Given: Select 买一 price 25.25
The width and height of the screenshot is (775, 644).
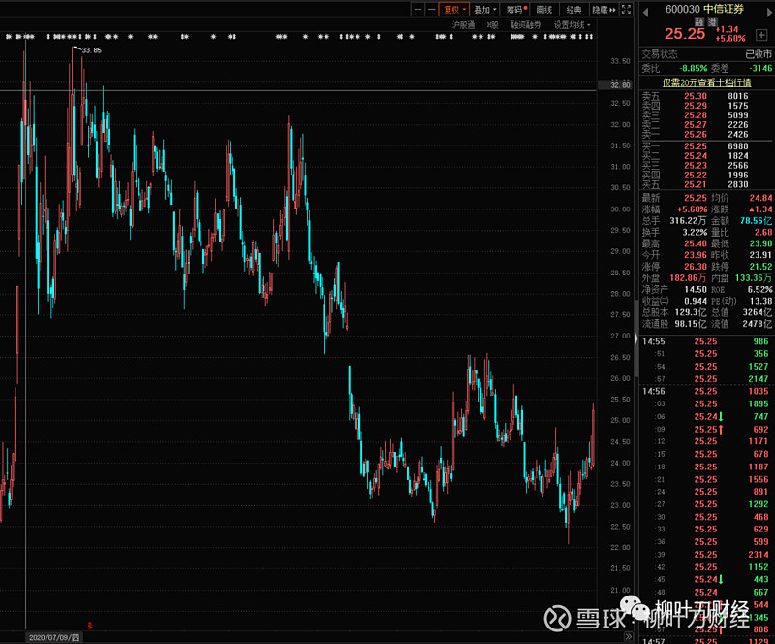Looking at the screenshot, I should 695,146.
